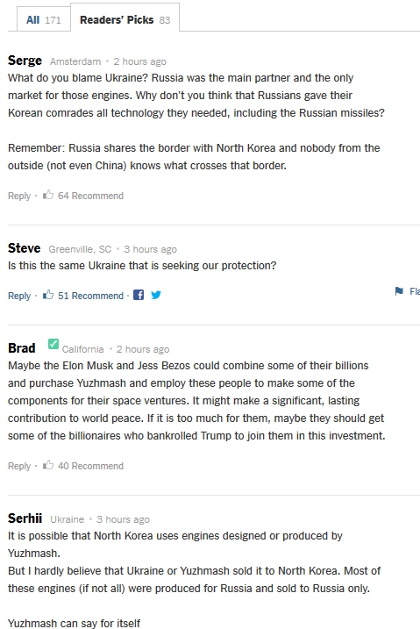Click the Flag link beside Steve's comment

pyautogui.click(x=415, y=291)
